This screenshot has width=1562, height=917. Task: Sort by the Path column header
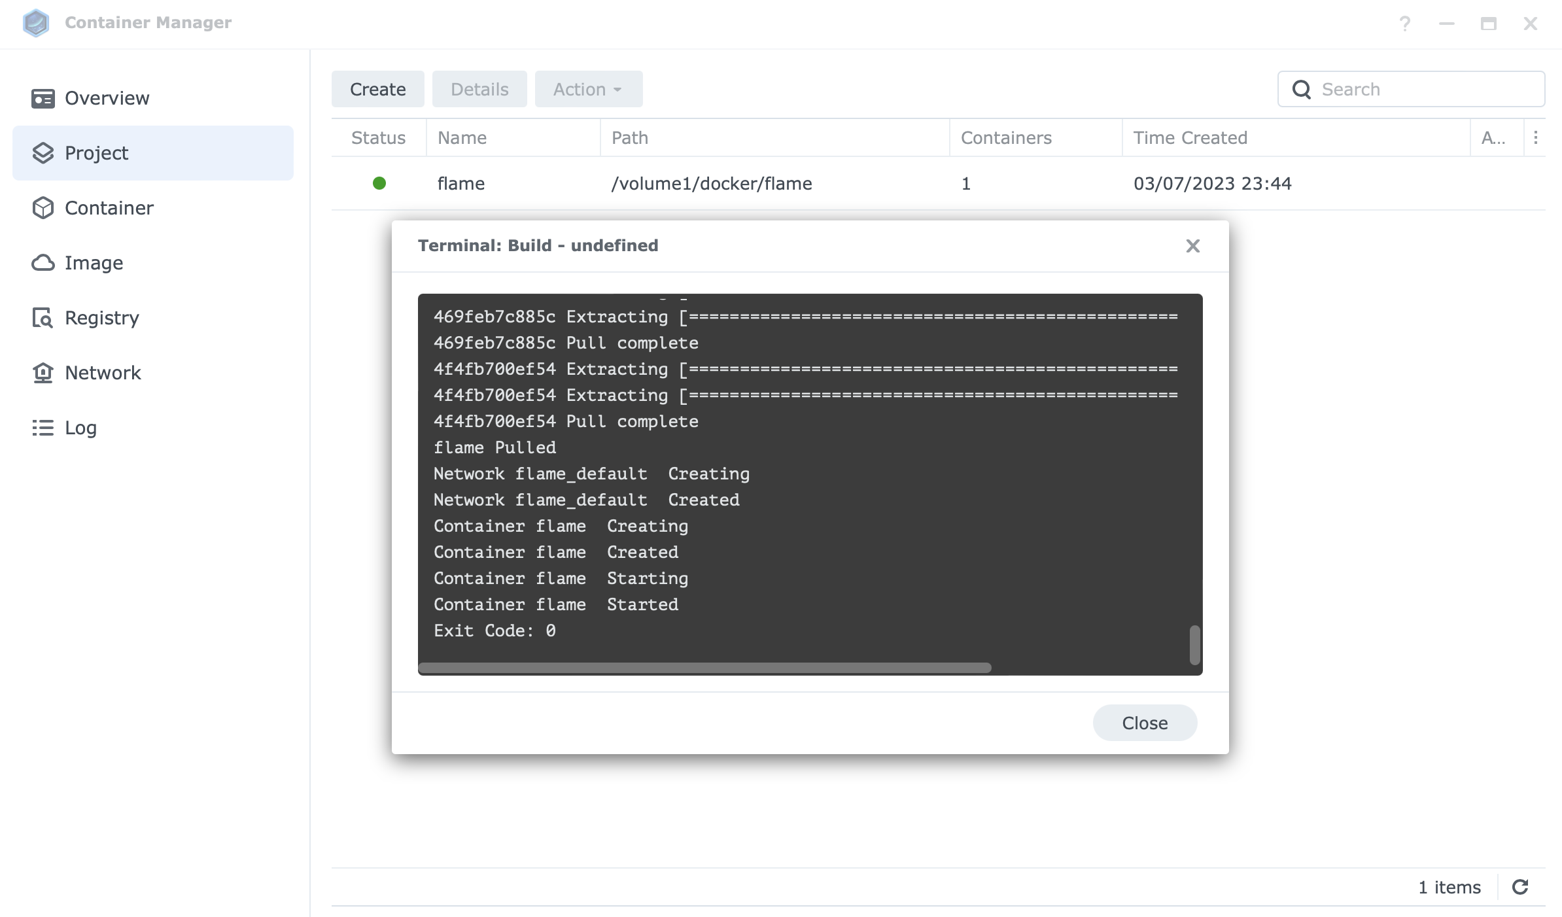pos(775,137)
